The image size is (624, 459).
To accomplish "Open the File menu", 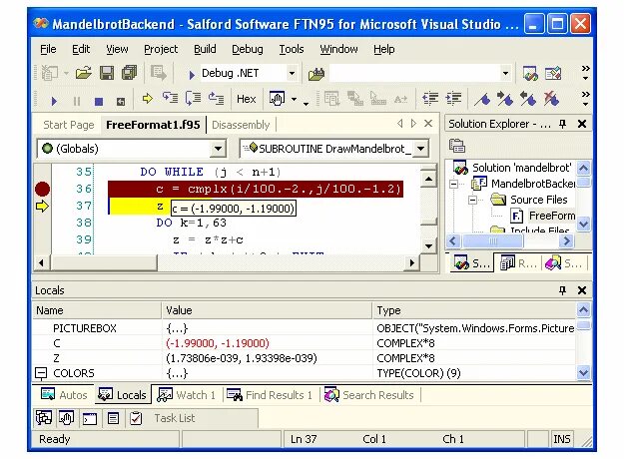I will (48, 49).
